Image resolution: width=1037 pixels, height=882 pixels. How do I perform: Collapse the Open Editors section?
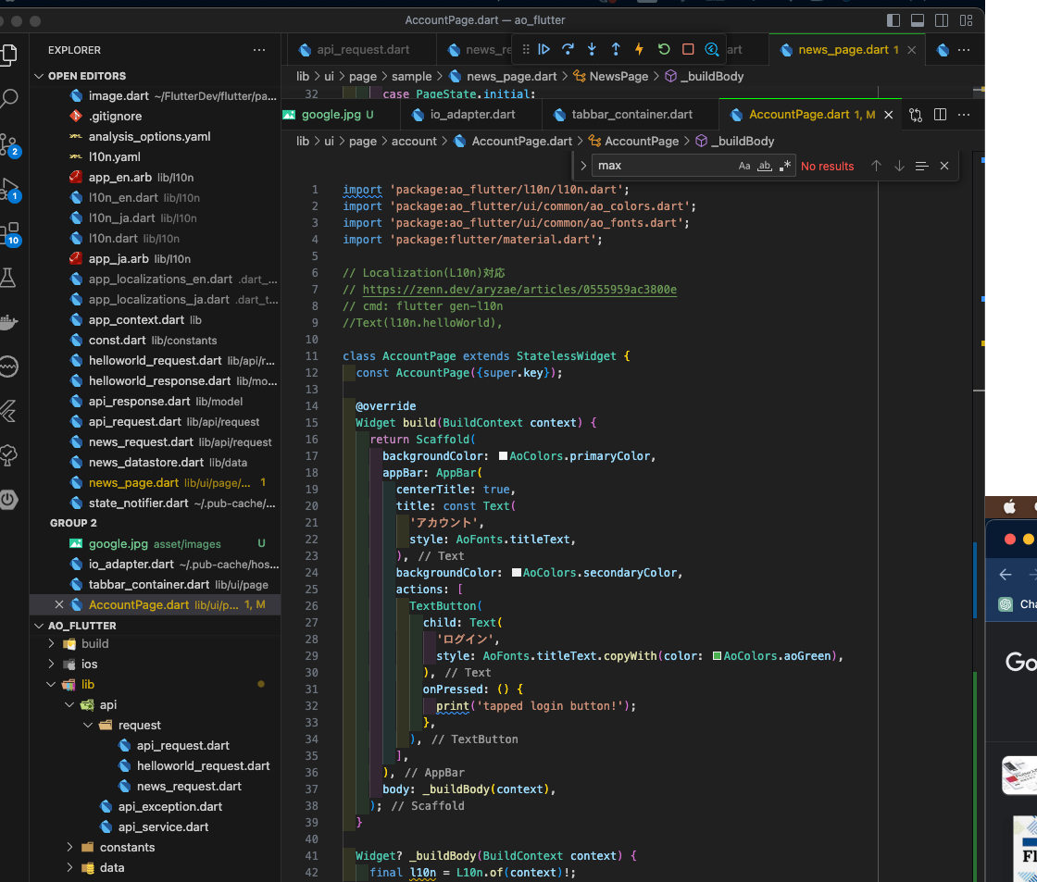coord(40,76)
